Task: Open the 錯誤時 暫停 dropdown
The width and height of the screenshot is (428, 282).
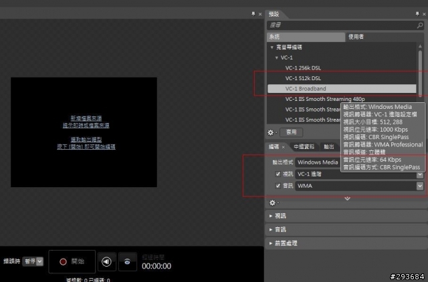Action: point(33,261)
